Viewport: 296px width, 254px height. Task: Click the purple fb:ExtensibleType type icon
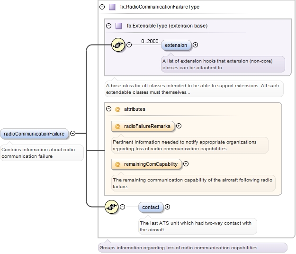(119, 26)
